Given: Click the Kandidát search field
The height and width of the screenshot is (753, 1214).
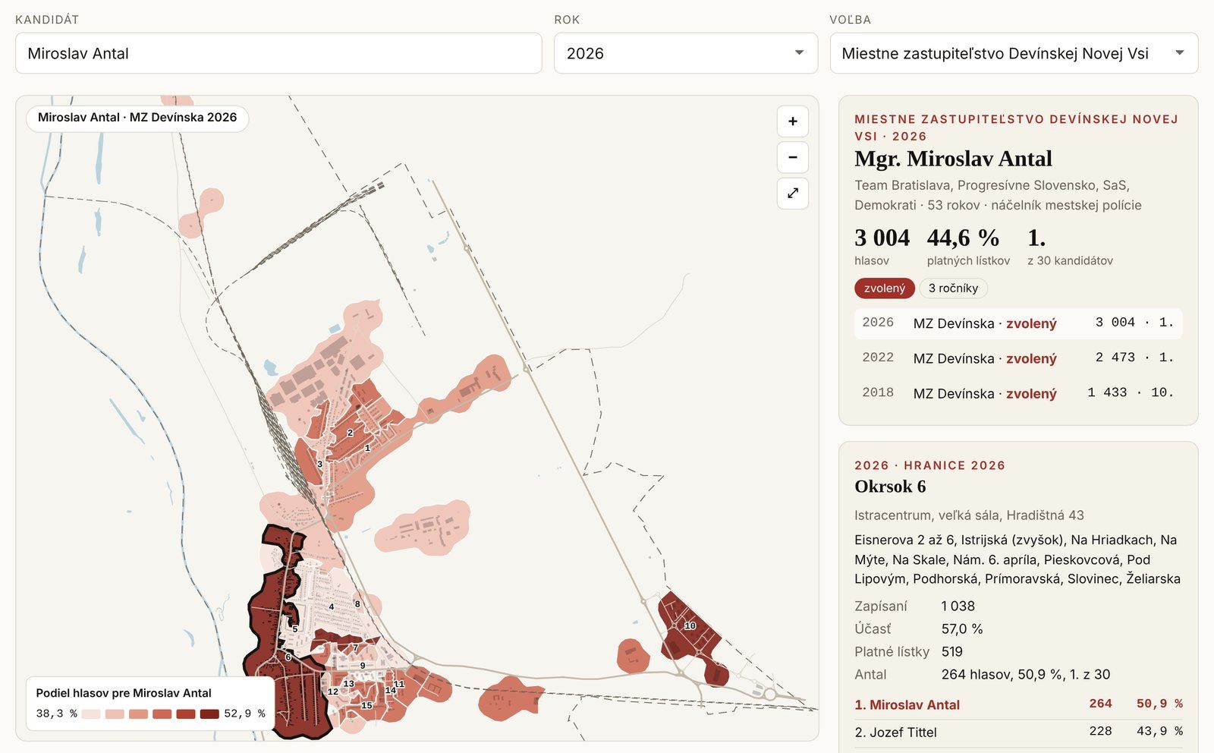Looking at the screenshot, I should click(278, 53).
